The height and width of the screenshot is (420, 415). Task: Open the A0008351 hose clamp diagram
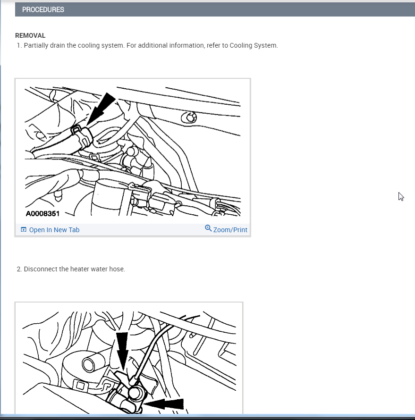(x=133, y=151)
